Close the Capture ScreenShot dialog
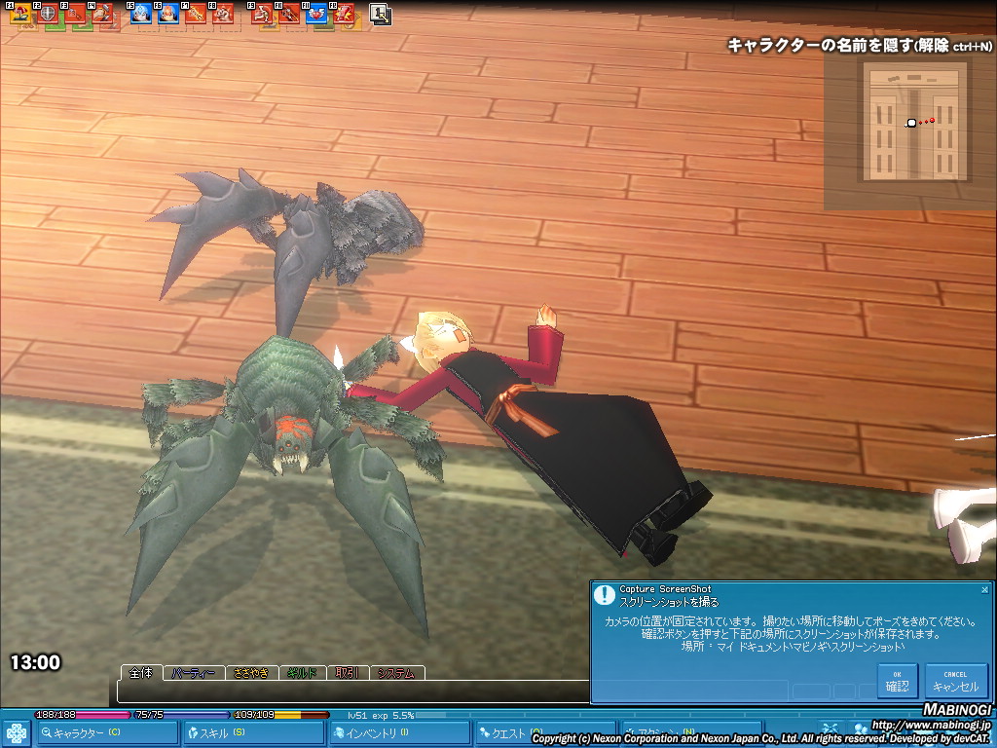This screenshot has height=748, width=997. [984, 589]
